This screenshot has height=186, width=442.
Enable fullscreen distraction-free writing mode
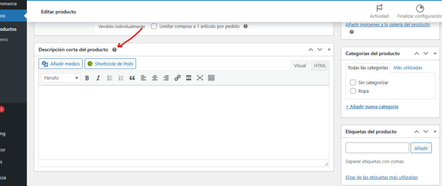(200, 78)
